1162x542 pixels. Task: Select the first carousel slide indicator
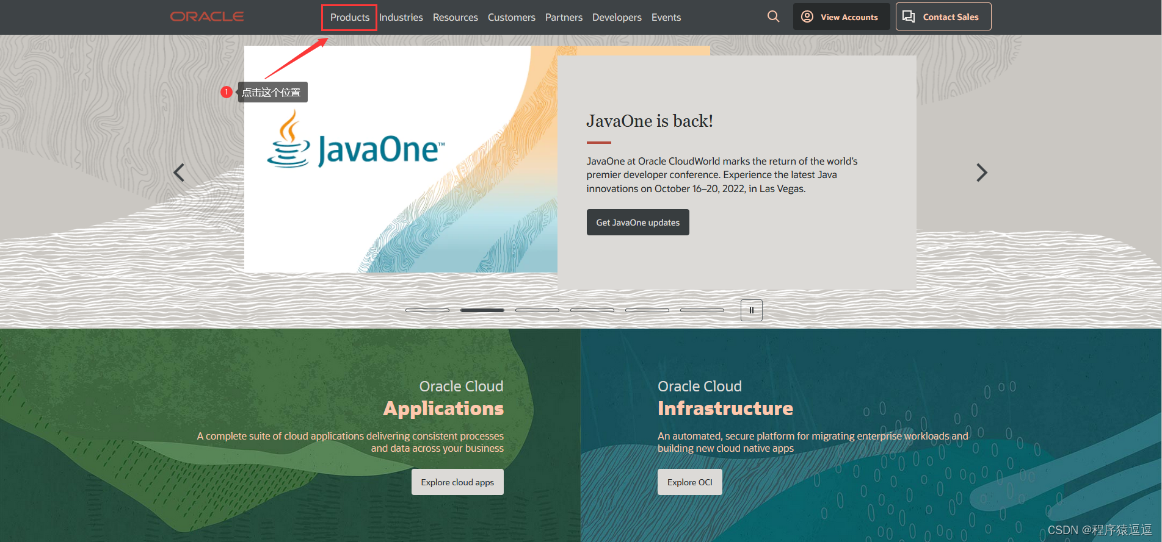427,310
